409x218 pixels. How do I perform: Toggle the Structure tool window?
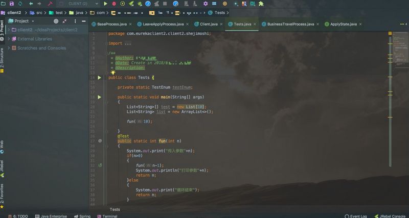pyautogui.click(x=2, y=60)
